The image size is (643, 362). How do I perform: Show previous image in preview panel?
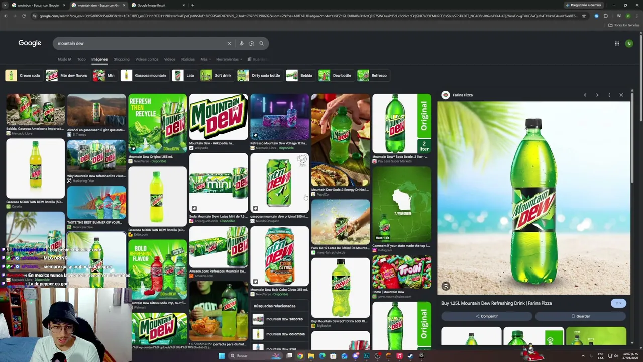click(585, 95)
